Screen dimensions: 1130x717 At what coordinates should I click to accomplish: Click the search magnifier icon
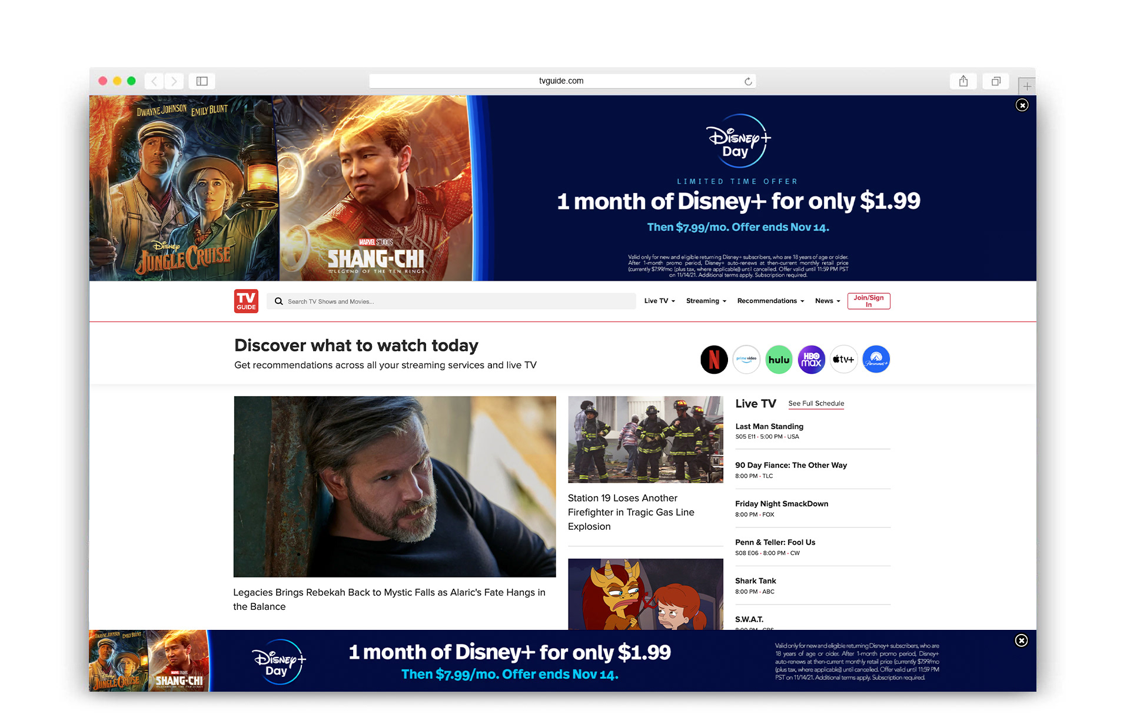pyautogui.click(x=279, y=301)
